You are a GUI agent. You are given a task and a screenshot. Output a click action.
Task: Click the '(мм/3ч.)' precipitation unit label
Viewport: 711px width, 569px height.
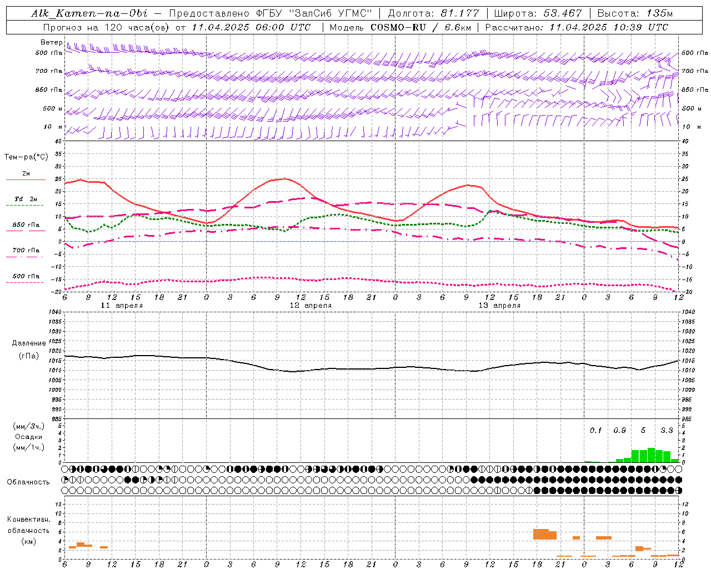coord(28,426)
